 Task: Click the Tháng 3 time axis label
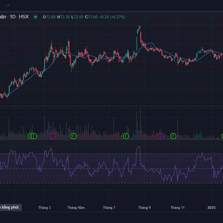click(x=44, y=208)
